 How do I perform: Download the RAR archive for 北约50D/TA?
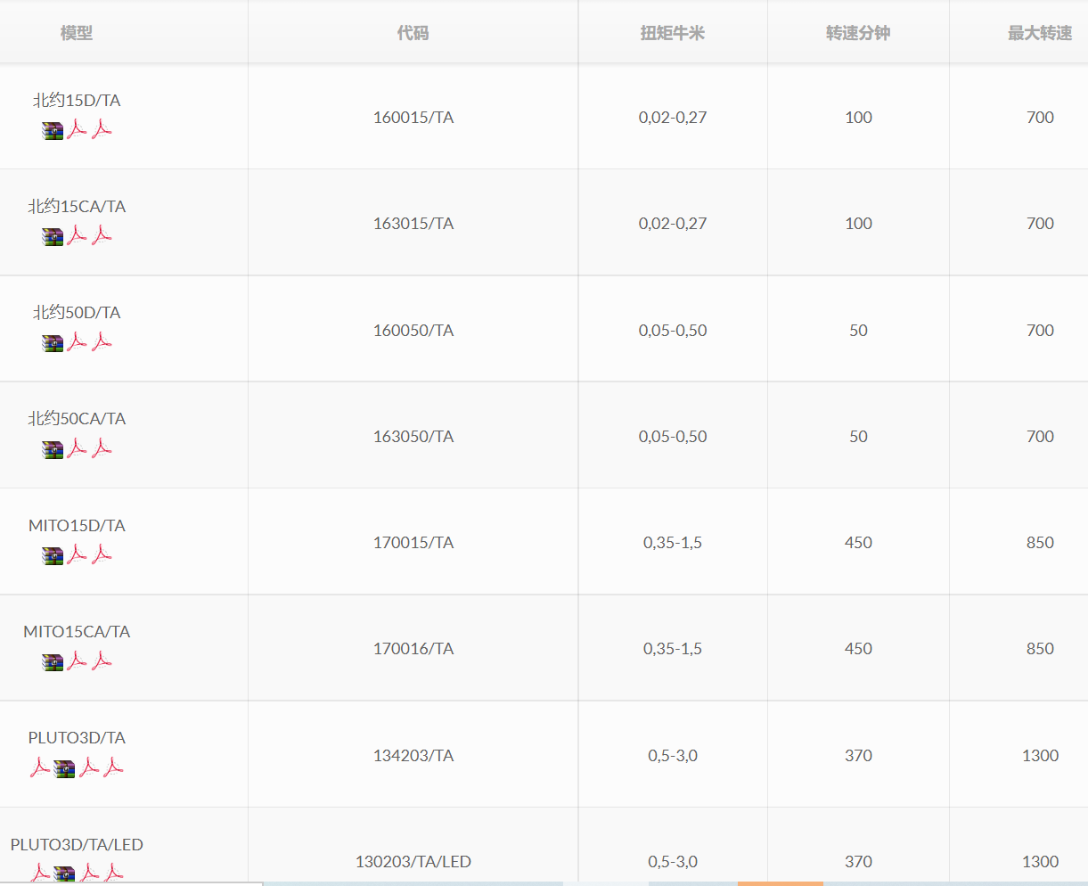point(53,343)
